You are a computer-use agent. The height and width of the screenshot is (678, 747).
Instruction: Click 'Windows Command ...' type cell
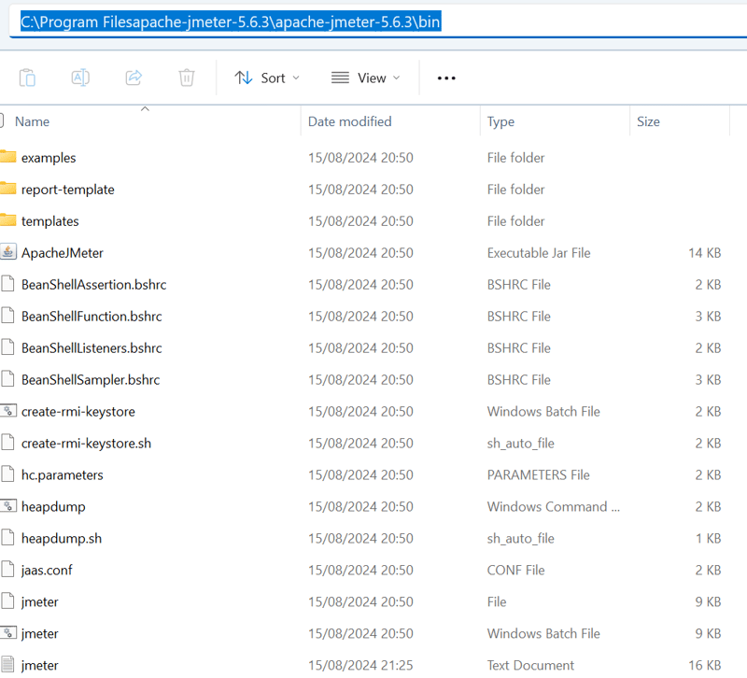(x=554, y=506)
